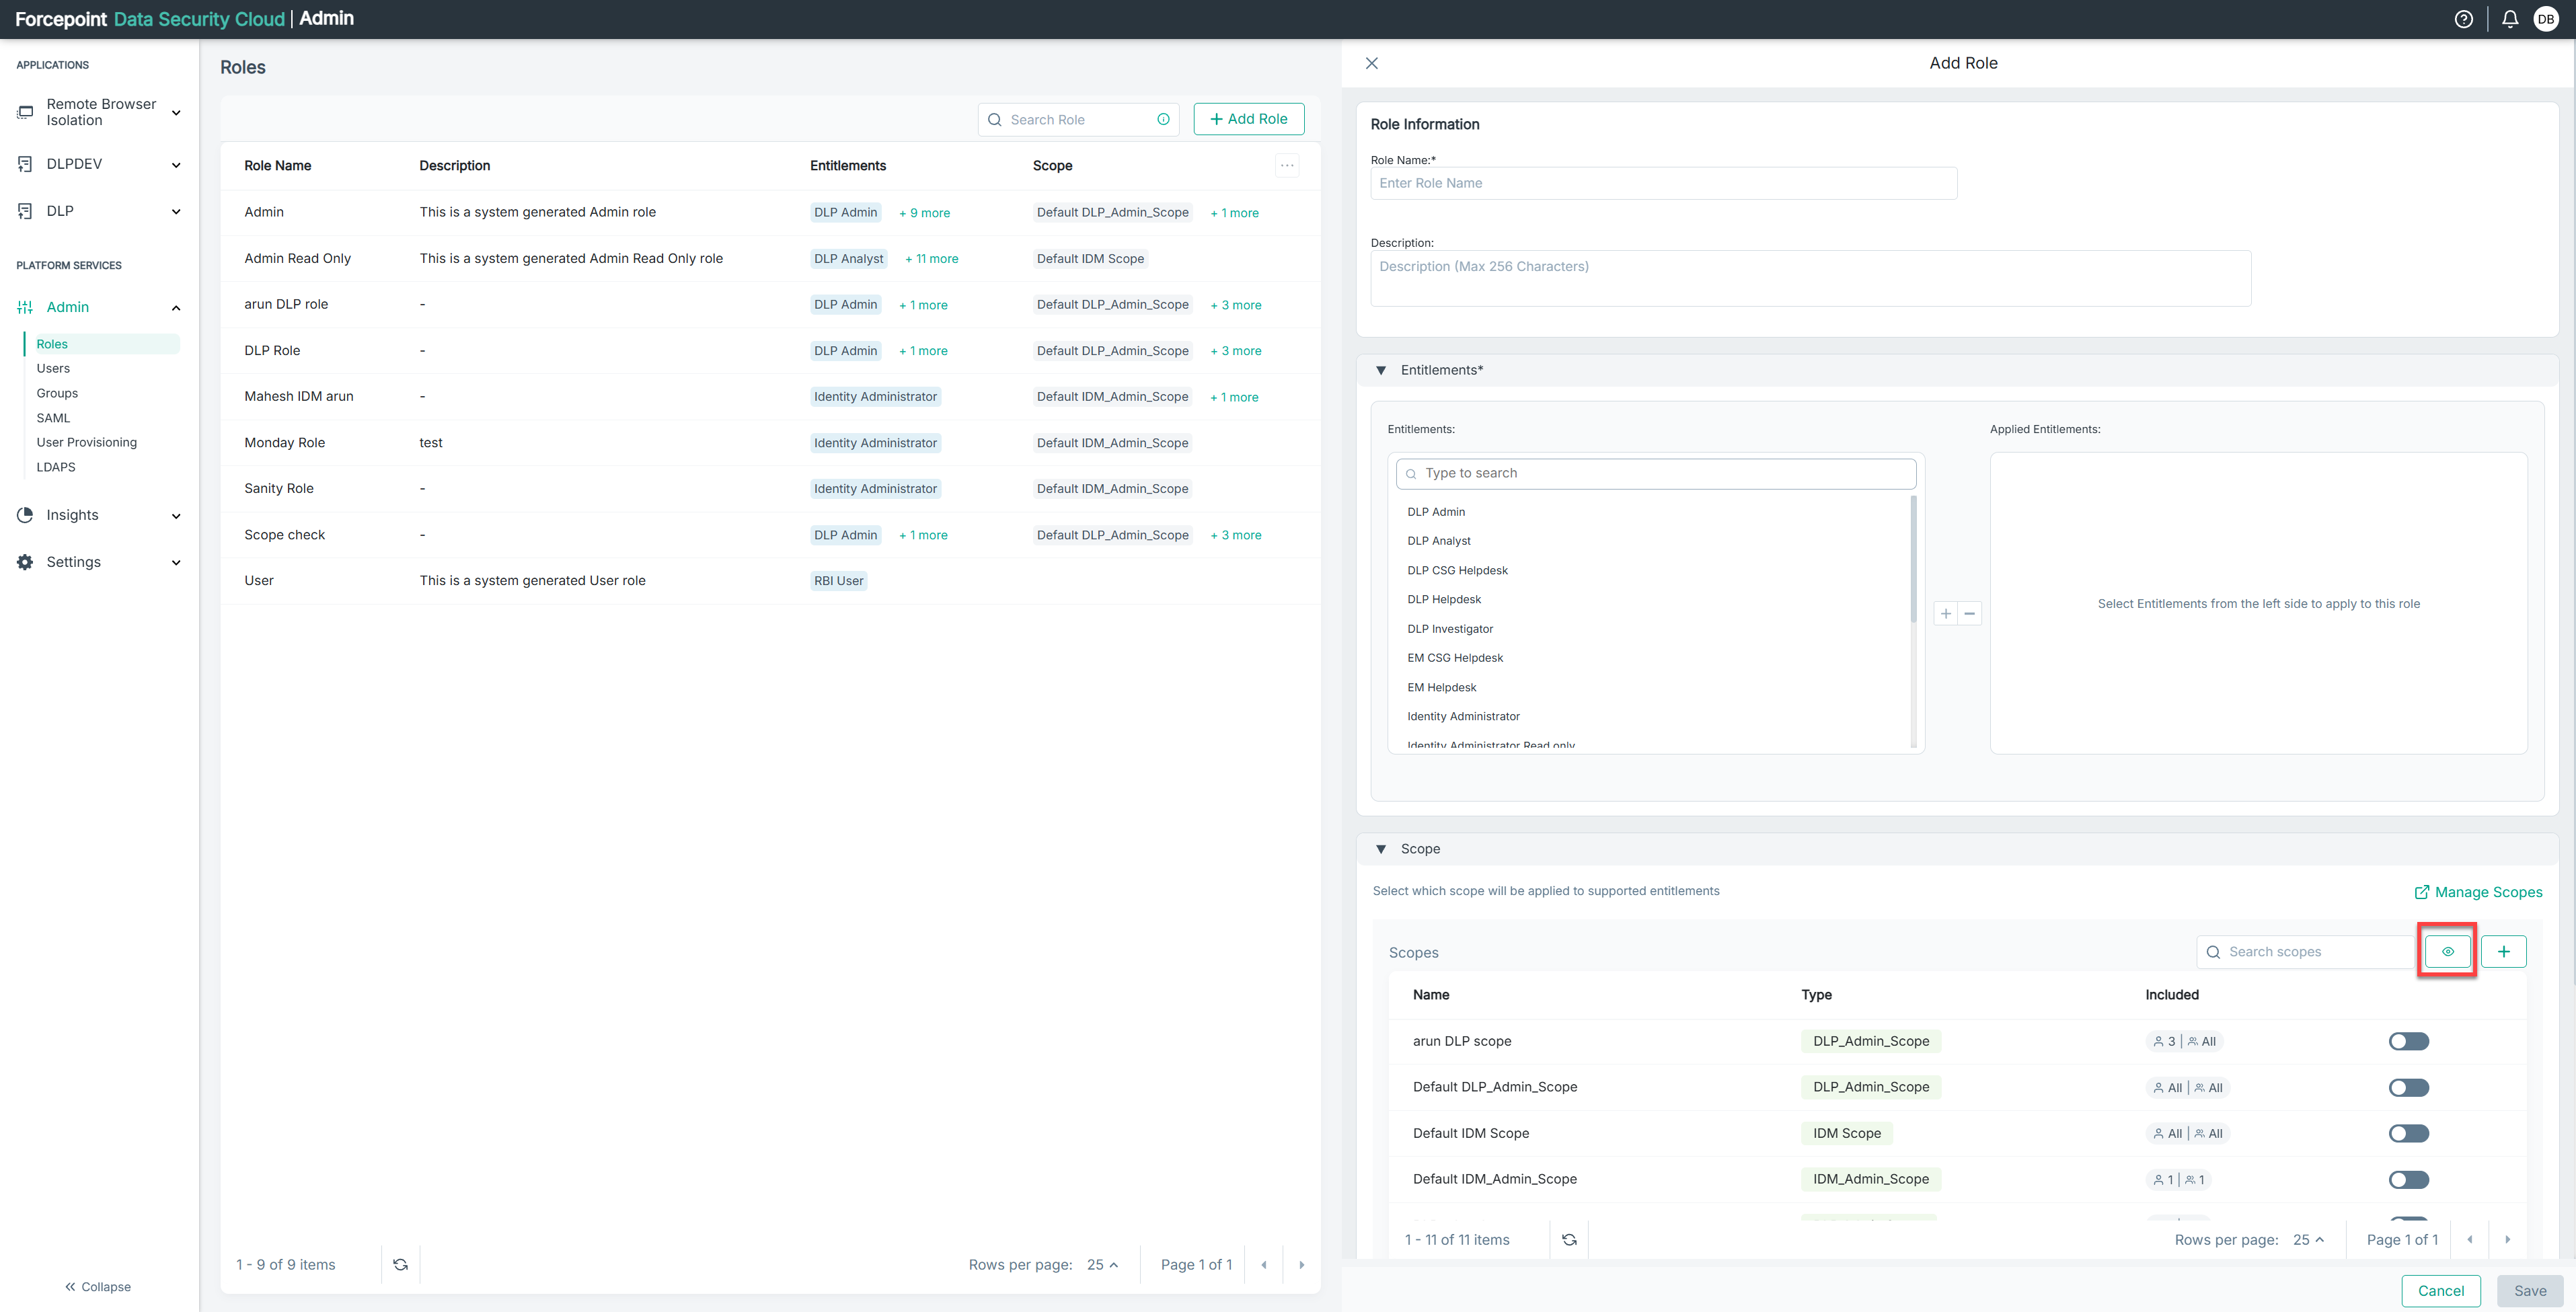Click the info icon in Search Role
2576x1312 pixels.
pyautogui.click(x=1163, y=119)
